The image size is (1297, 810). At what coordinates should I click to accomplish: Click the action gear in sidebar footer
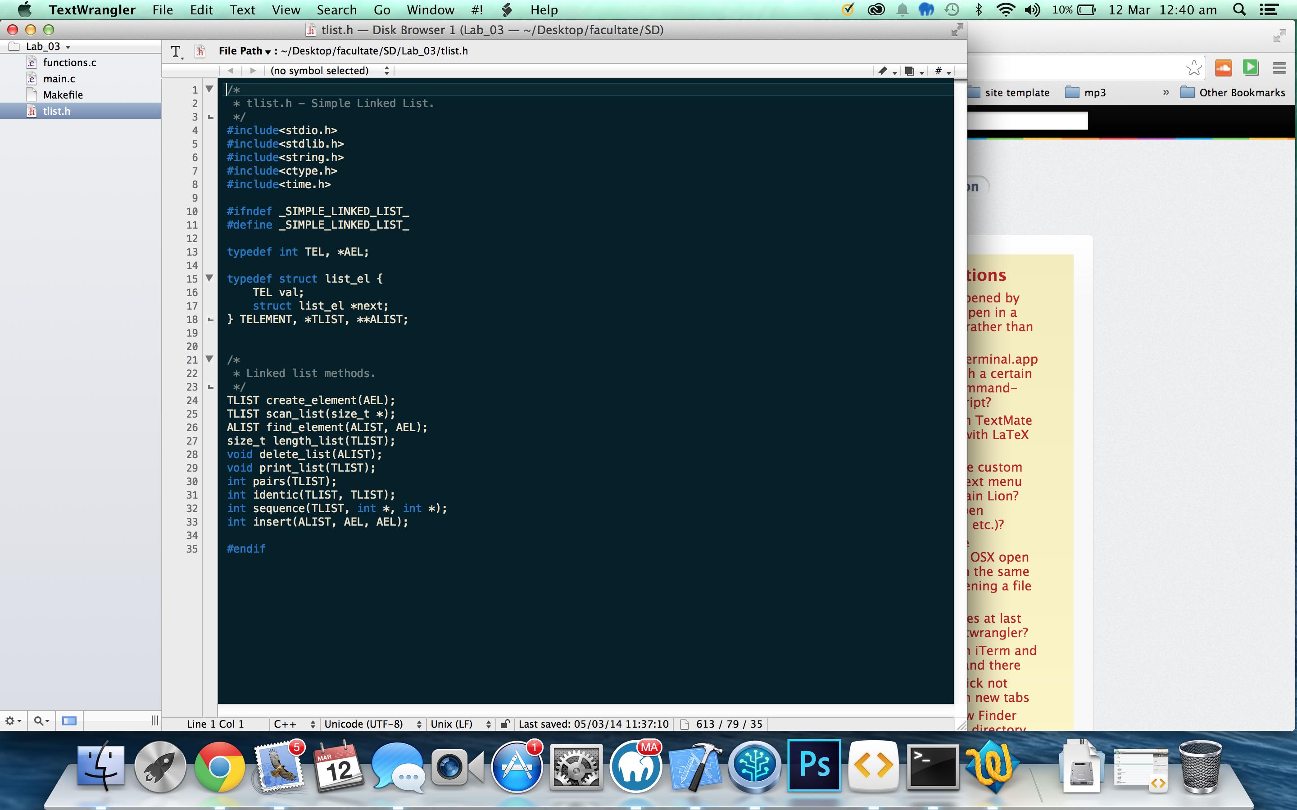(13, 721)
